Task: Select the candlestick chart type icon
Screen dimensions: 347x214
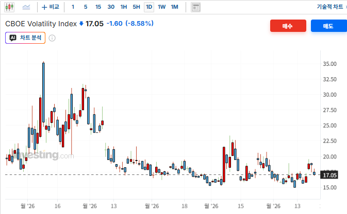Action: tap(9, 7)
